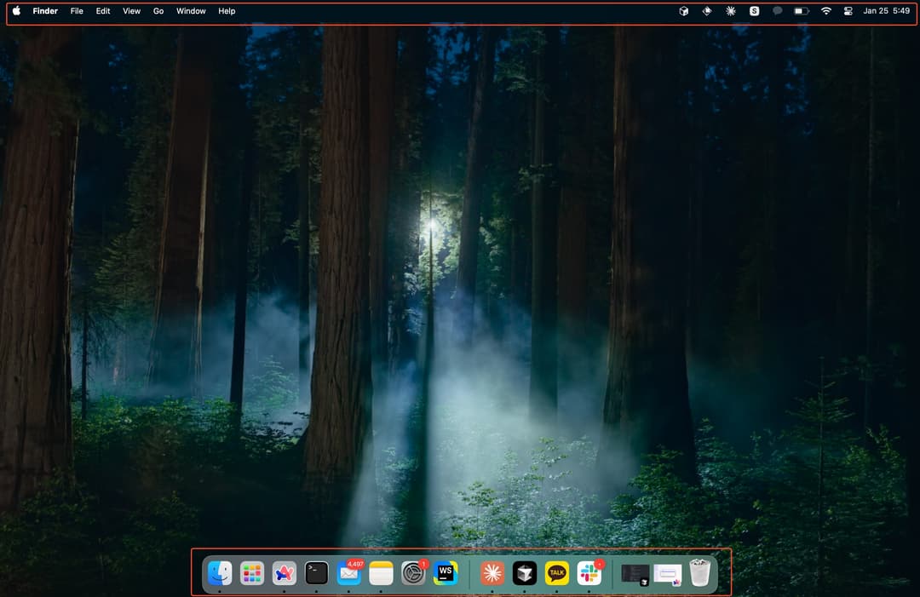
Task: Open the View menu
Action: pyautogui.click(x=131, y=11)
